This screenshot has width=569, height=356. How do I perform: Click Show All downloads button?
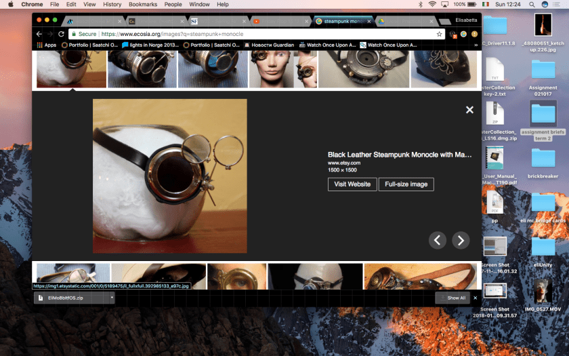pyautogui.click(x=452, y=298)
